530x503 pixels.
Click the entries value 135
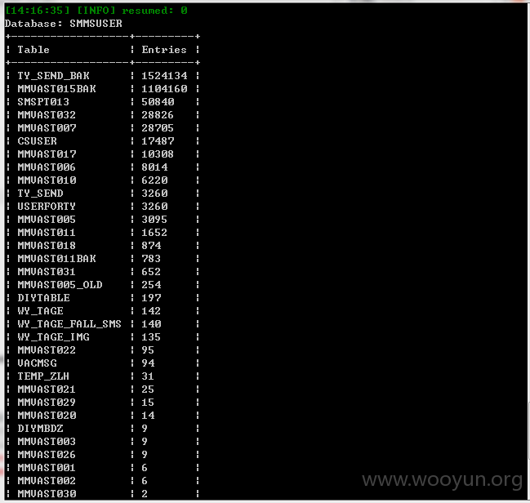click(x=151, y=337)
